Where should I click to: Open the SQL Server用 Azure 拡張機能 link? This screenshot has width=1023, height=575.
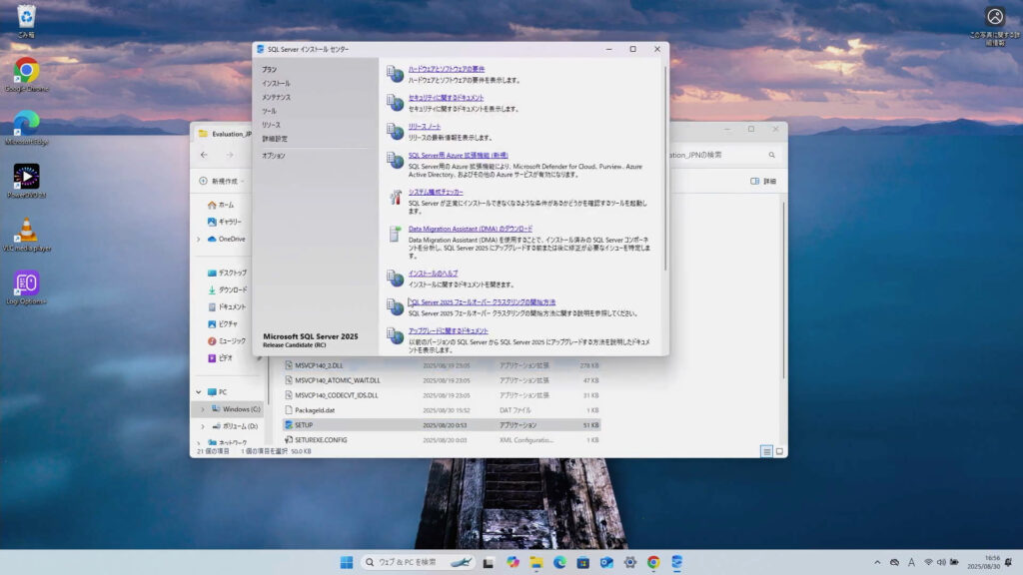458,155
